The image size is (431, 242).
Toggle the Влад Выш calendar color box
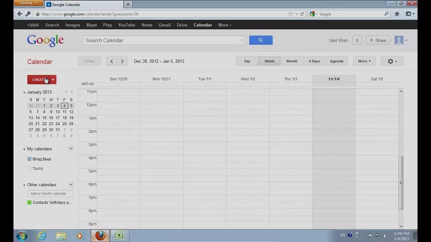pos(29,159)
